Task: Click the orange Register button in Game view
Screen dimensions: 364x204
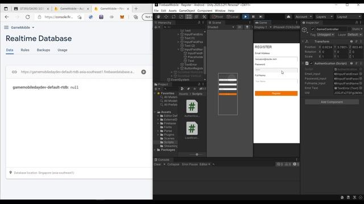Action: (x=276, y=93)
